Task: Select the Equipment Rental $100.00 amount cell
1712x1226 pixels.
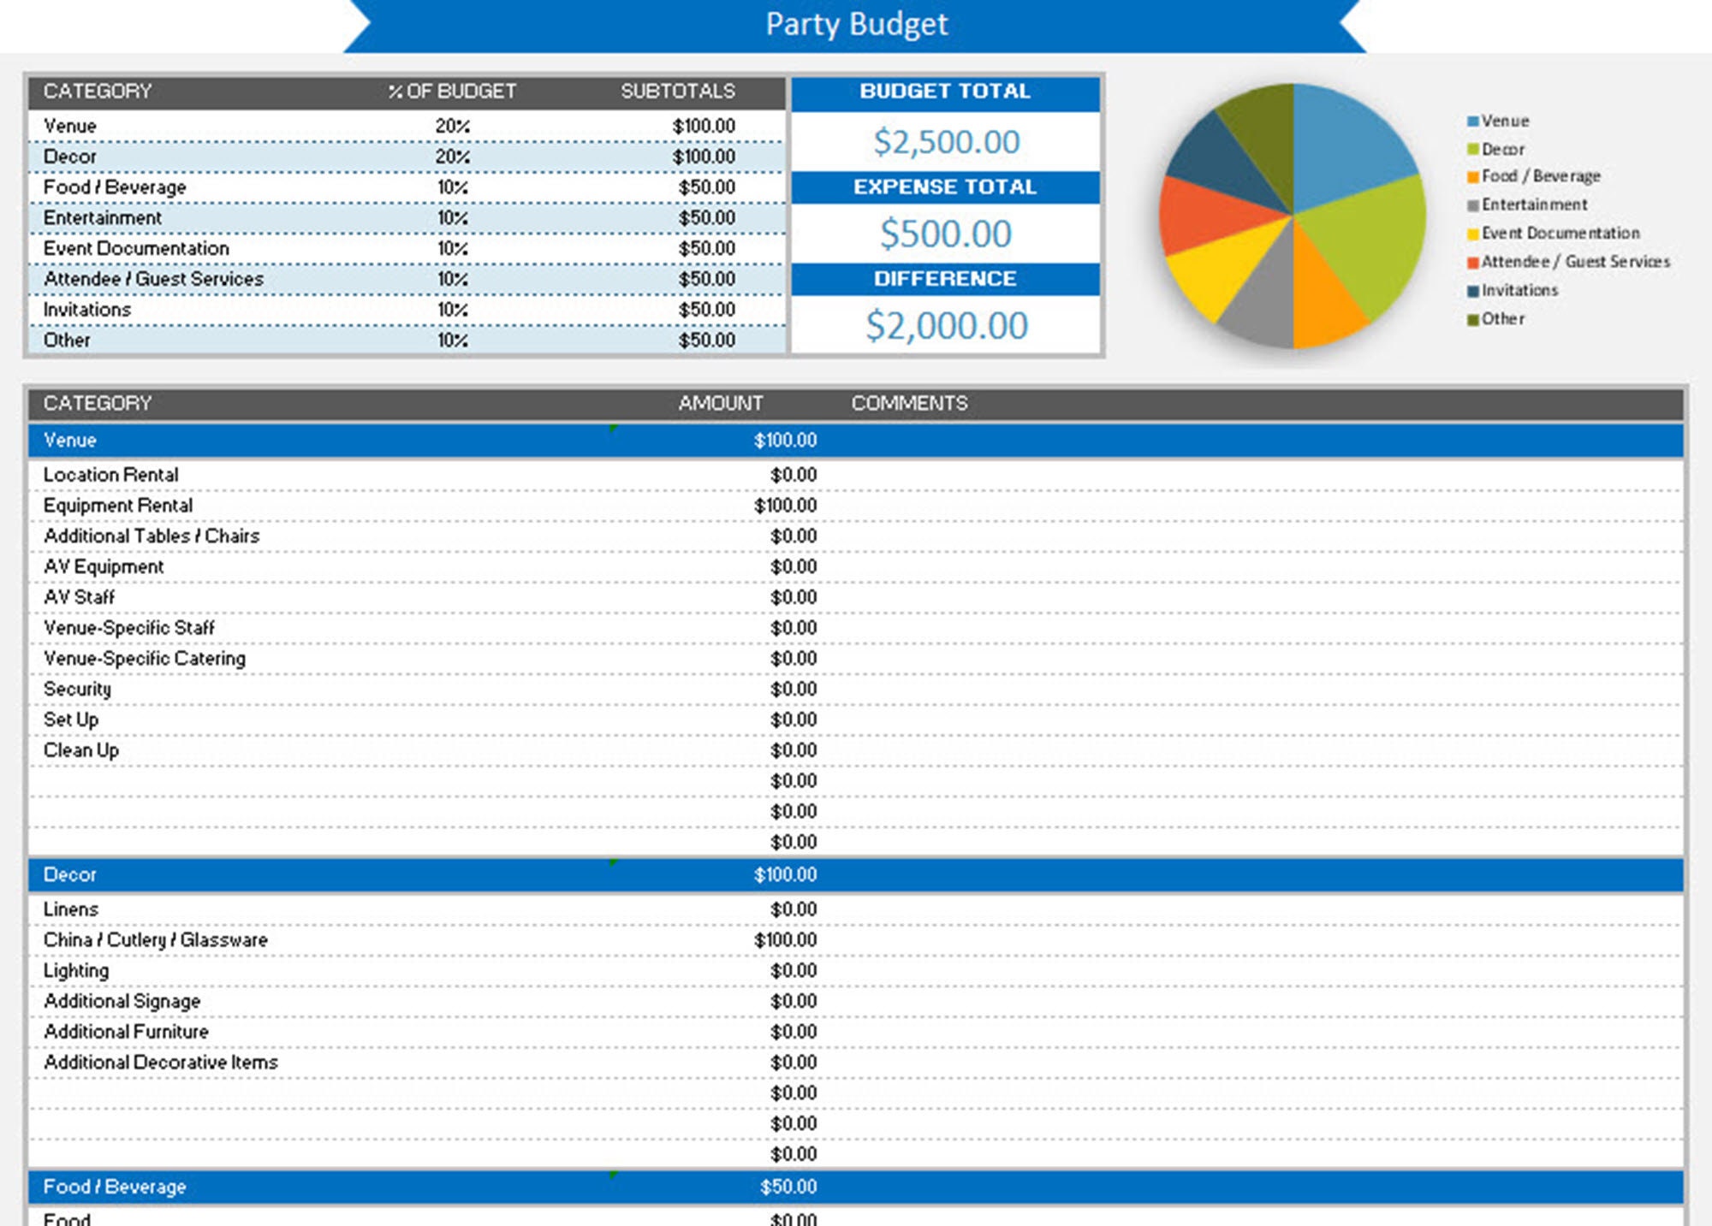Action: pos(783,505)
